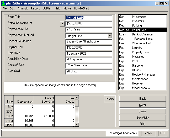Select the Detail button

(x=142, y=105)
